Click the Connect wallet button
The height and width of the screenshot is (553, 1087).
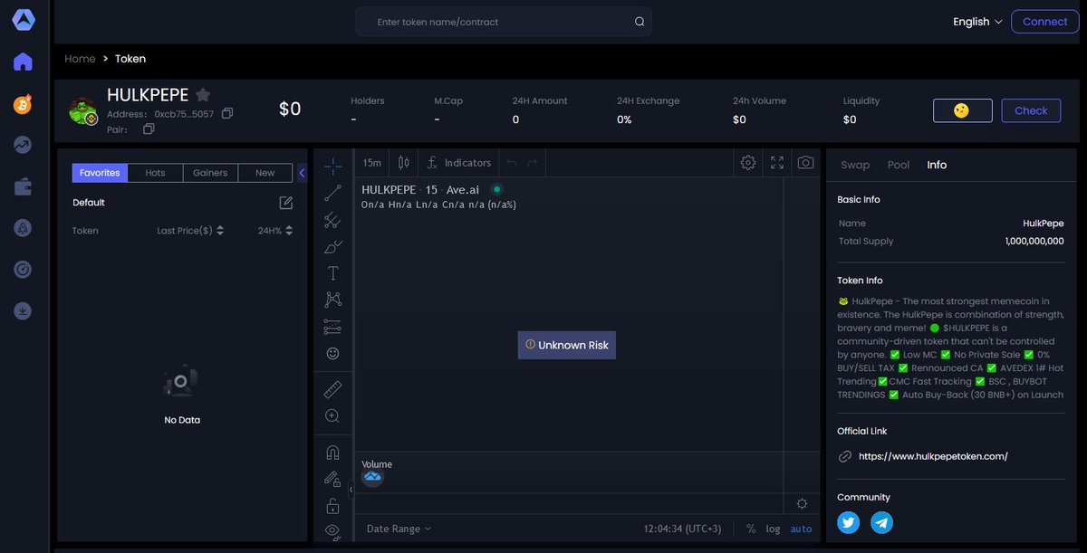click(x=1045, y=22)
